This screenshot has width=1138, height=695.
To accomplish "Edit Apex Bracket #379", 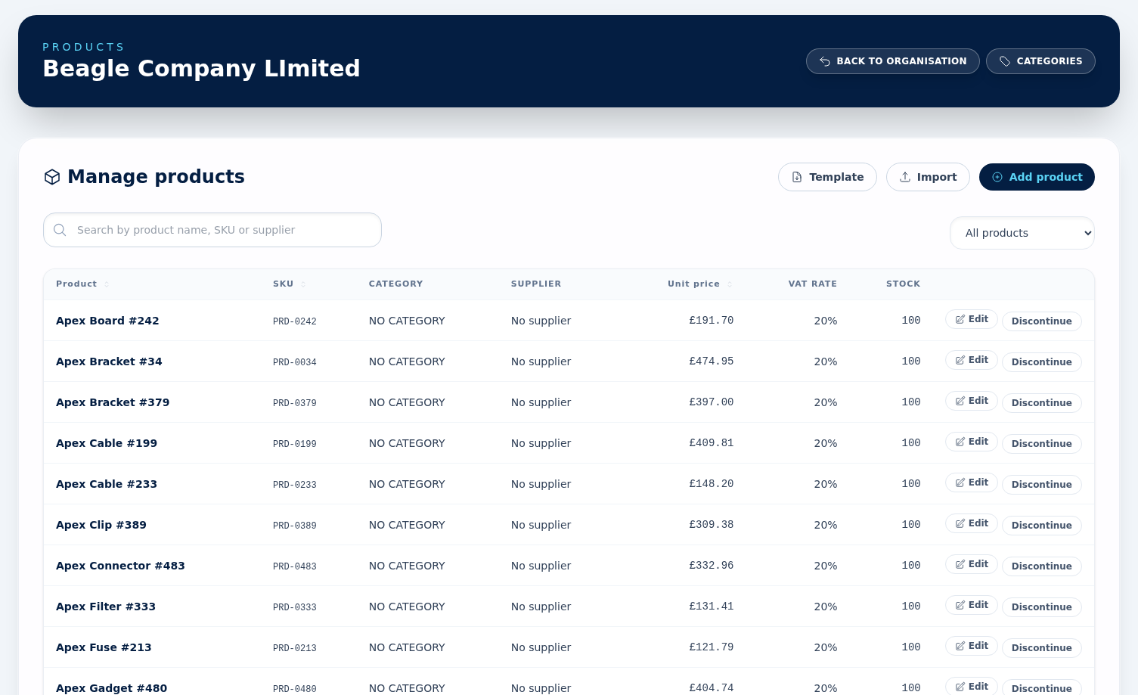I will point(972,401).
